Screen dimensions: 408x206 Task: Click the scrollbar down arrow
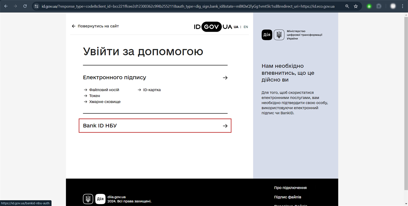[x=406, y=204]
